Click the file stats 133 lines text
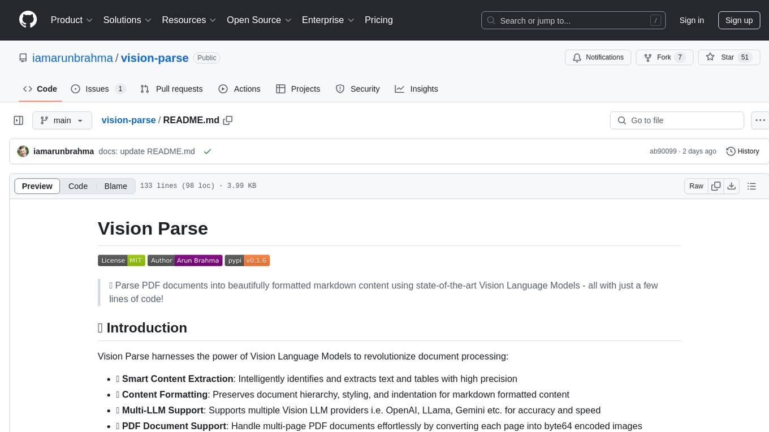 [197, 186]
